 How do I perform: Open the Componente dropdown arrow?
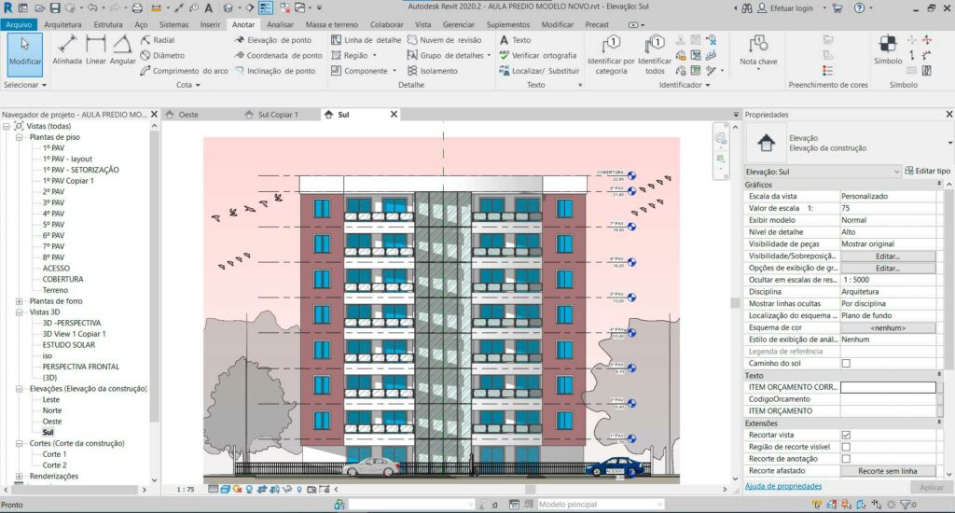point(394,71)
